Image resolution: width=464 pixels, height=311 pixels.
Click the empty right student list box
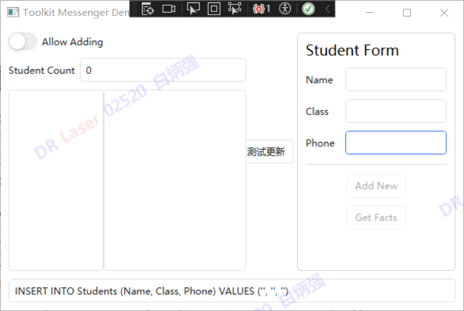click(x=175, y=181)
